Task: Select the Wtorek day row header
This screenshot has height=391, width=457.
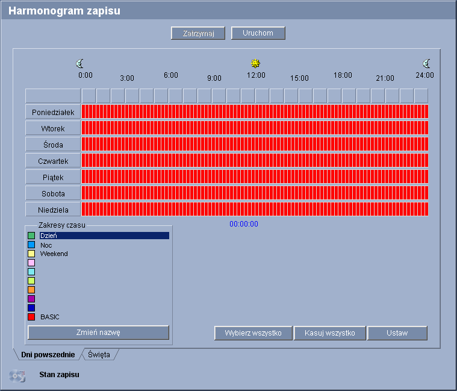Action: [53, 128]
